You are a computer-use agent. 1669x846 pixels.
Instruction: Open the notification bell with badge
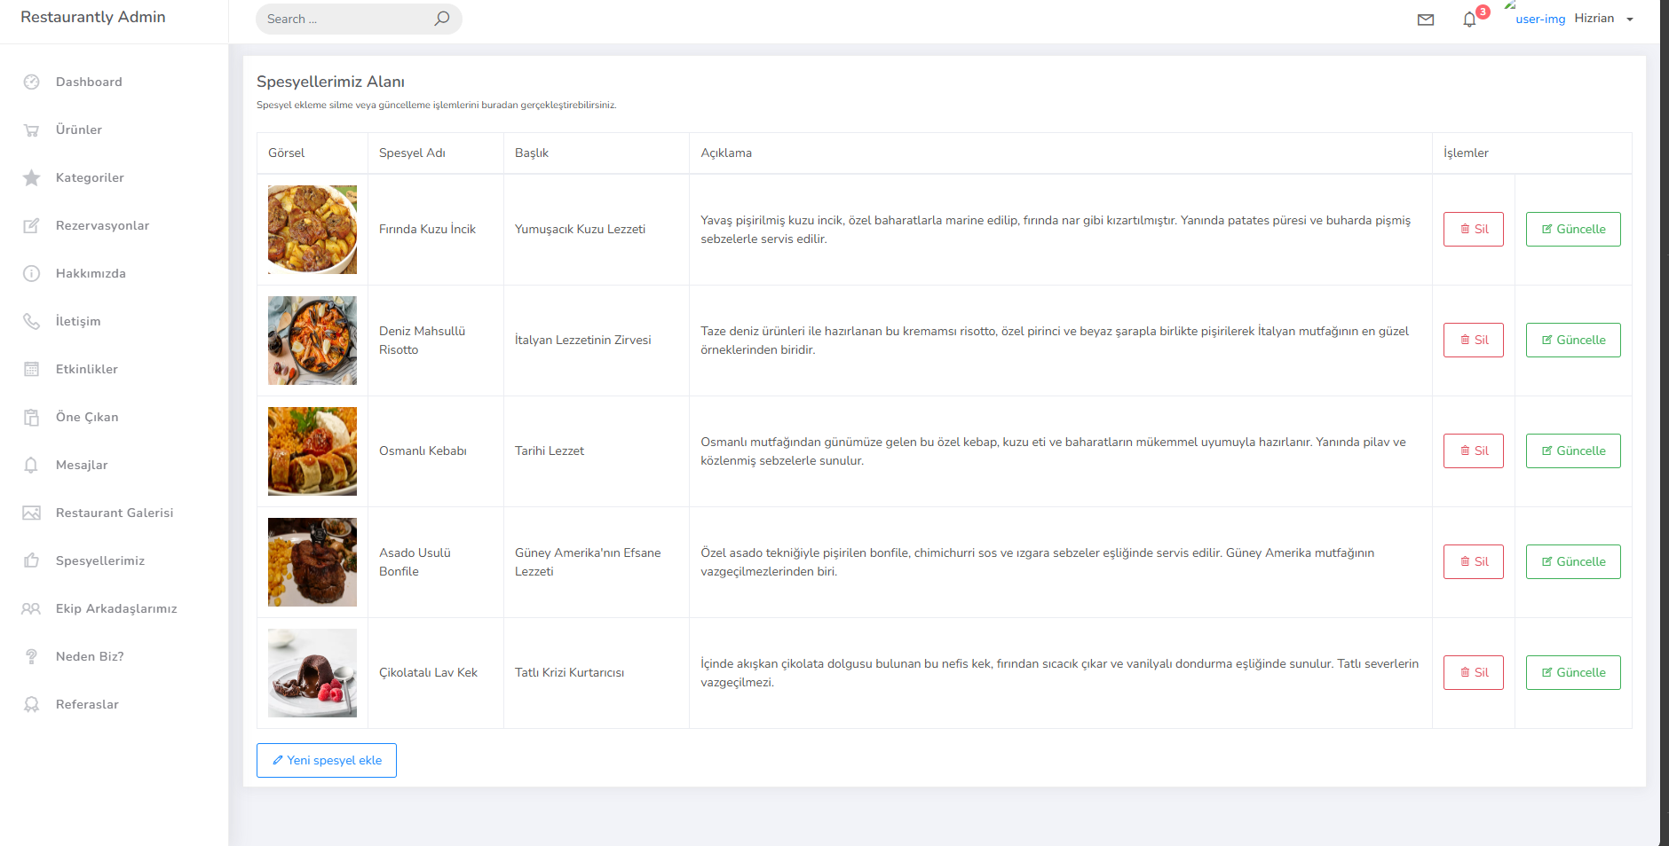point(1470,20)
